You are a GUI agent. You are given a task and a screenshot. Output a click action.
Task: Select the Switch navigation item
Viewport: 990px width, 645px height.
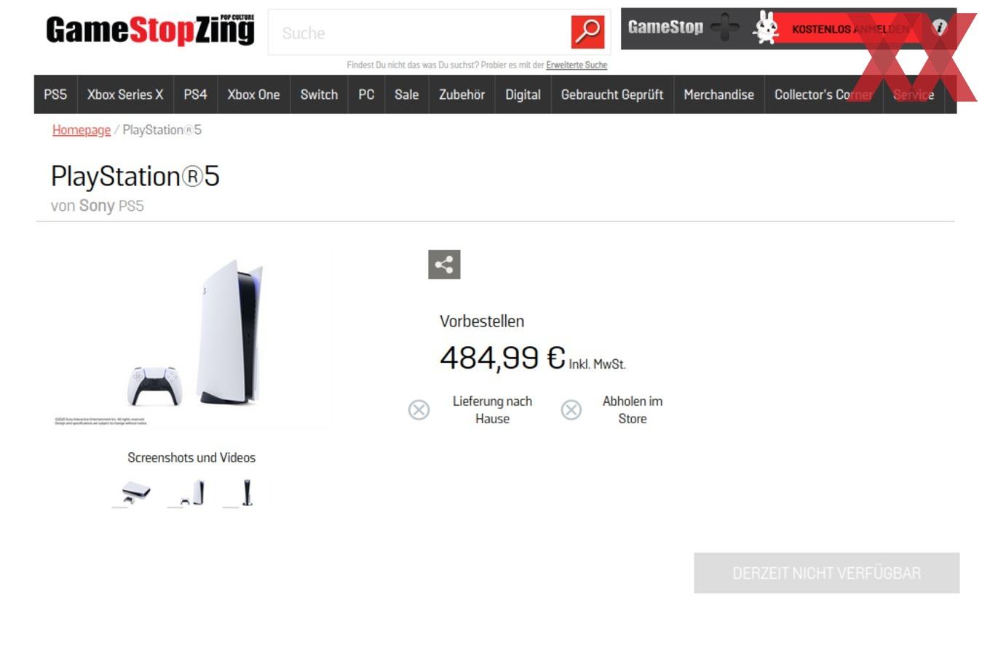[319, 95]
